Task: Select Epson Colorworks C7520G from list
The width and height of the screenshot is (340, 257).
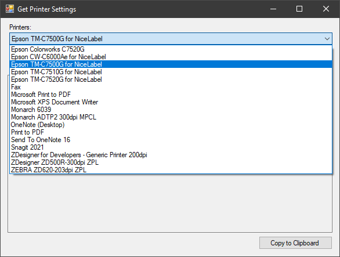Action: [x=171, y=49]
